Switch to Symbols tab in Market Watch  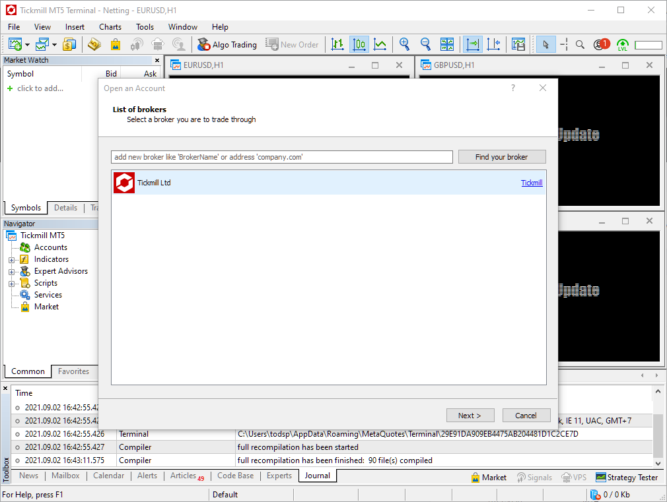(x=26, y=208)
